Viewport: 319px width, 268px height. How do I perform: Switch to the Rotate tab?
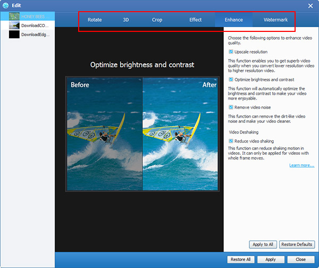pos(95,20)
